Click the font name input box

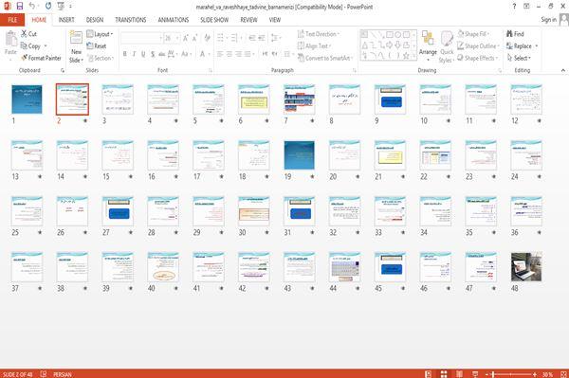click(141, 38)
